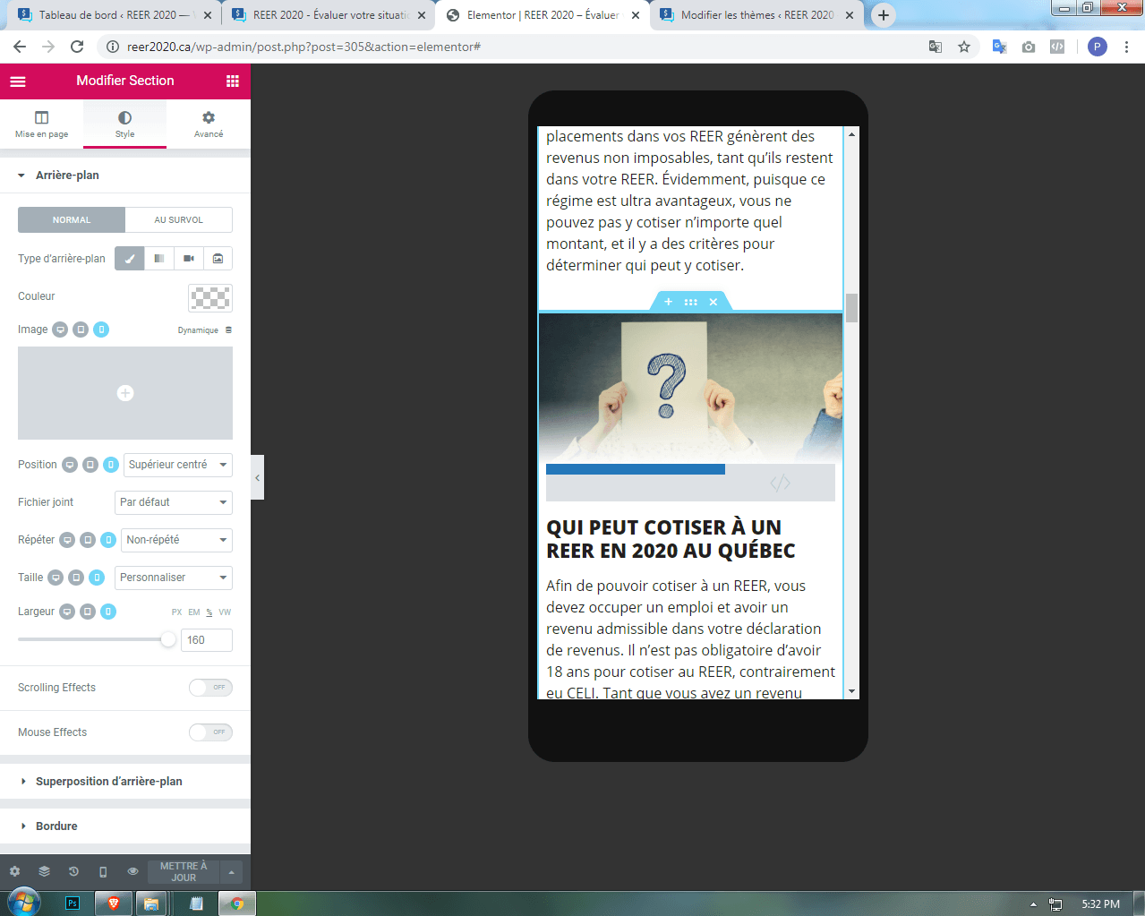The image size is (1145, 916).
Task: Choose mobile device for Position setting
Action: click(111, 465)
